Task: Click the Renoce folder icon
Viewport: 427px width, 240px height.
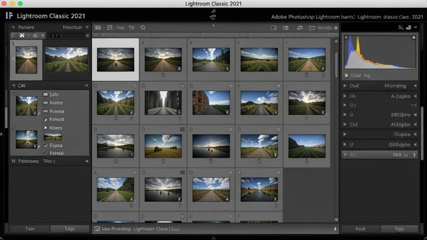Action: point(45,111)
